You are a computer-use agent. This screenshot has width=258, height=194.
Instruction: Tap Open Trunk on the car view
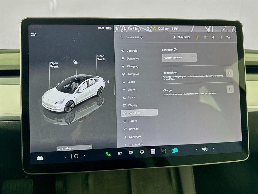coord(101,58)
